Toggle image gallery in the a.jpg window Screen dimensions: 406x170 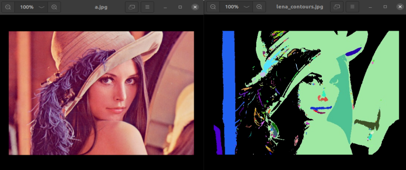pyautogui.click(x=132, y=7)
